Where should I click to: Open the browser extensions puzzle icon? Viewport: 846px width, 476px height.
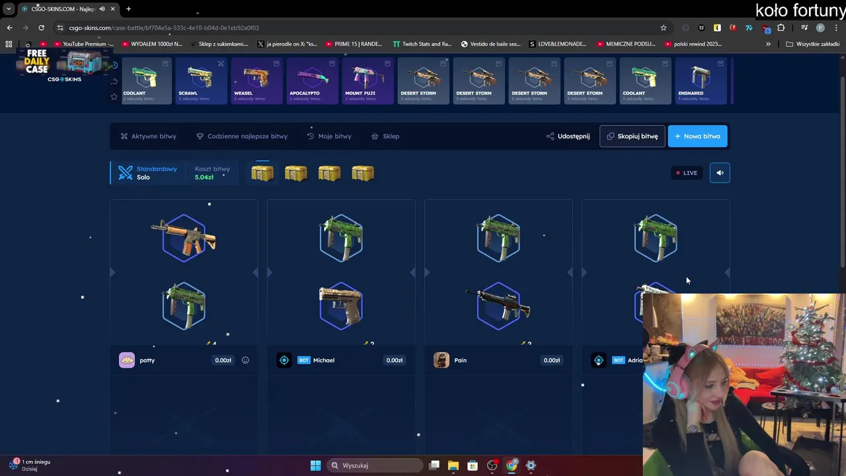pyautogui.click(x=781, y=28)
